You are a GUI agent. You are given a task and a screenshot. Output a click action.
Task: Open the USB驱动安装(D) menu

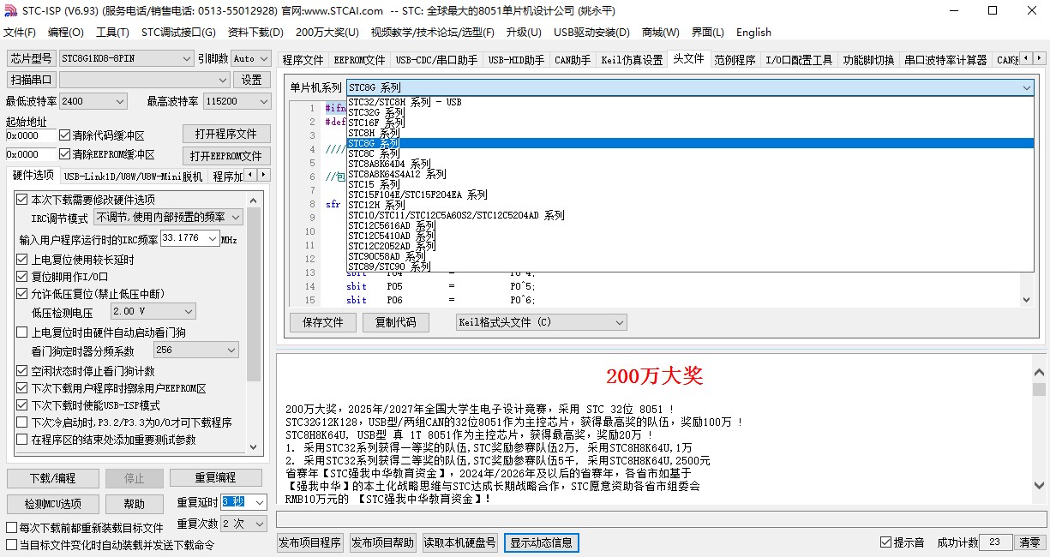tap(591, 33)
